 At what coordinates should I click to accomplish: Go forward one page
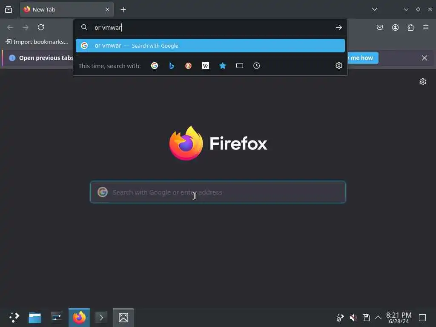coord(25,27)
